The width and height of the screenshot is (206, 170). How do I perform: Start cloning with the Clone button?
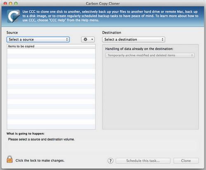(x=186, y=161)
